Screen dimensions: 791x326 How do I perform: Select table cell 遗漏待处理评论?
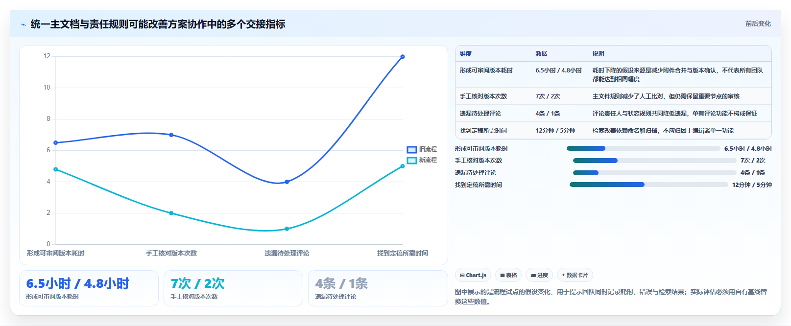(480, 114)
